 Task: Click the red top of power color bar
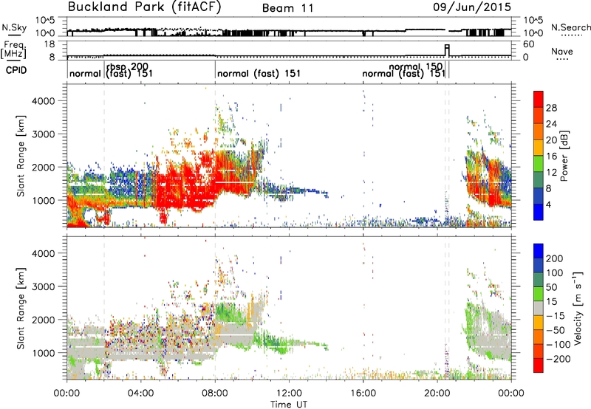(539, 99)
